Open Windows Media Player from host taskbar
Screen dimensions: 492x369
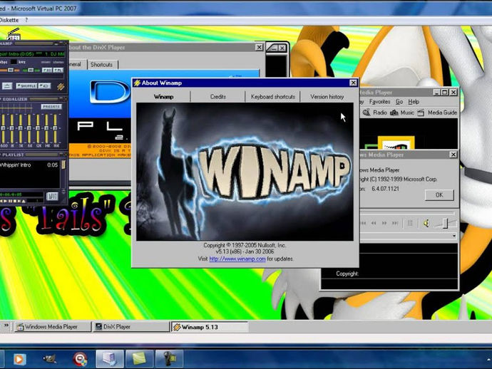pyautogui.click(x=19, y=359)
